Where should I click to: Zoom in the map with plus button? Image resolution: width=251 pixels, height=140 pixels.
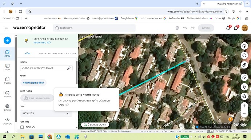tap(244, 106)
